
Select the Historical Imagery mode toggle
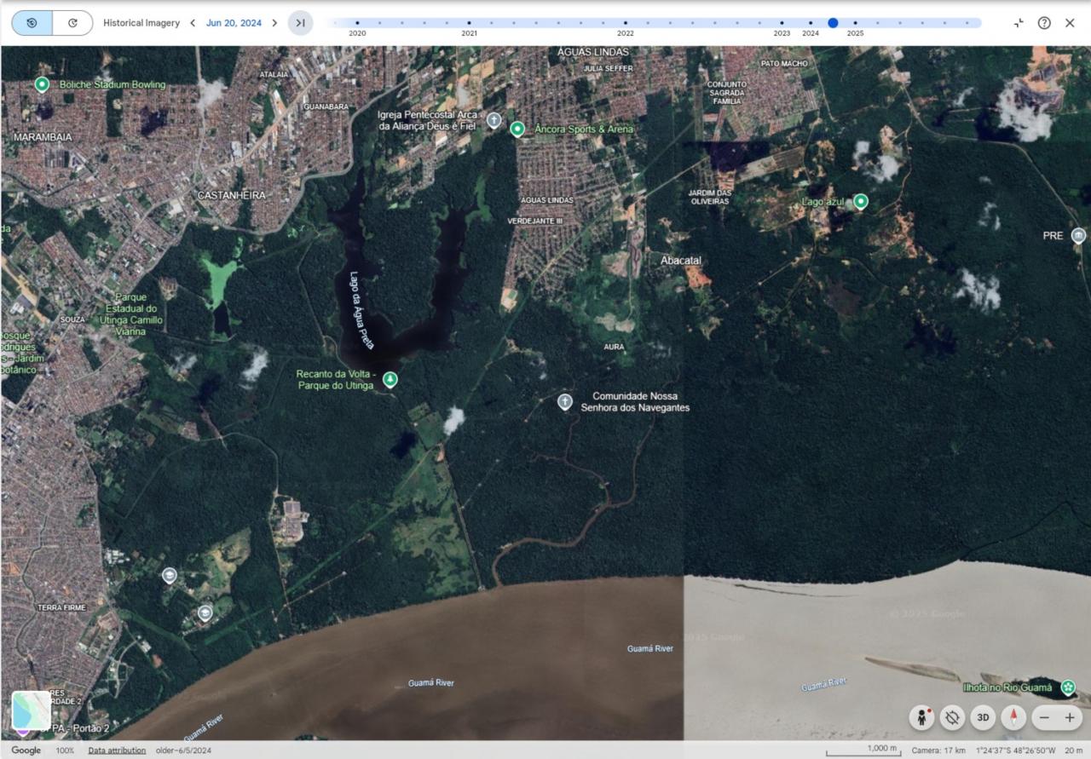(x=32, y=23)
